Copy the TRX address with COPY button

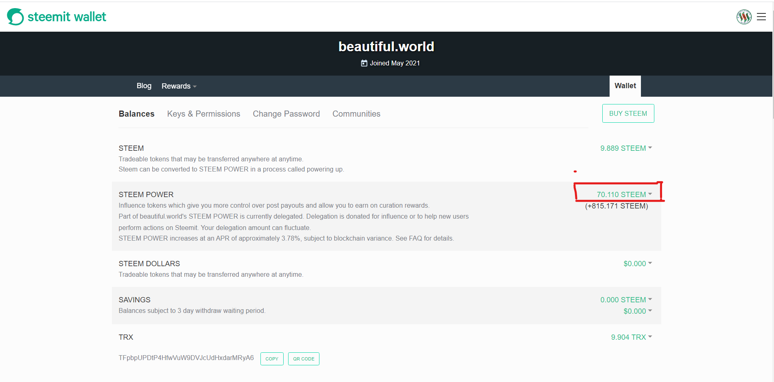272,359
